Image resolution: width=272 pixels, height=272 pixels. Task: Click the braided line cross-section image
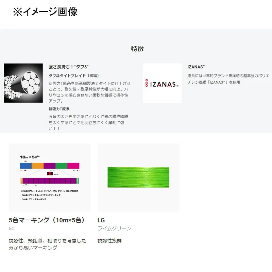tap(23, 83)
